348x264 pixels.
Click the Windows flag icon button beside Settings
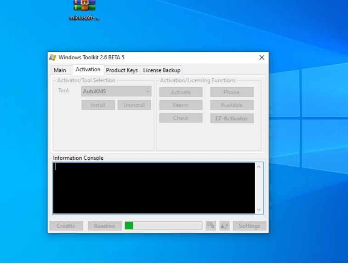click(x=224, y=225)
